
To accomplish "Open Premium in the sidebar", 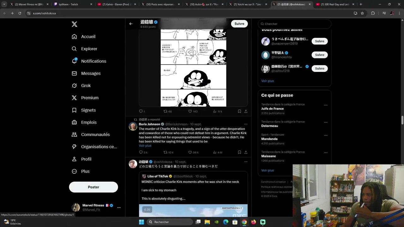I will click(x=85, y=98).
